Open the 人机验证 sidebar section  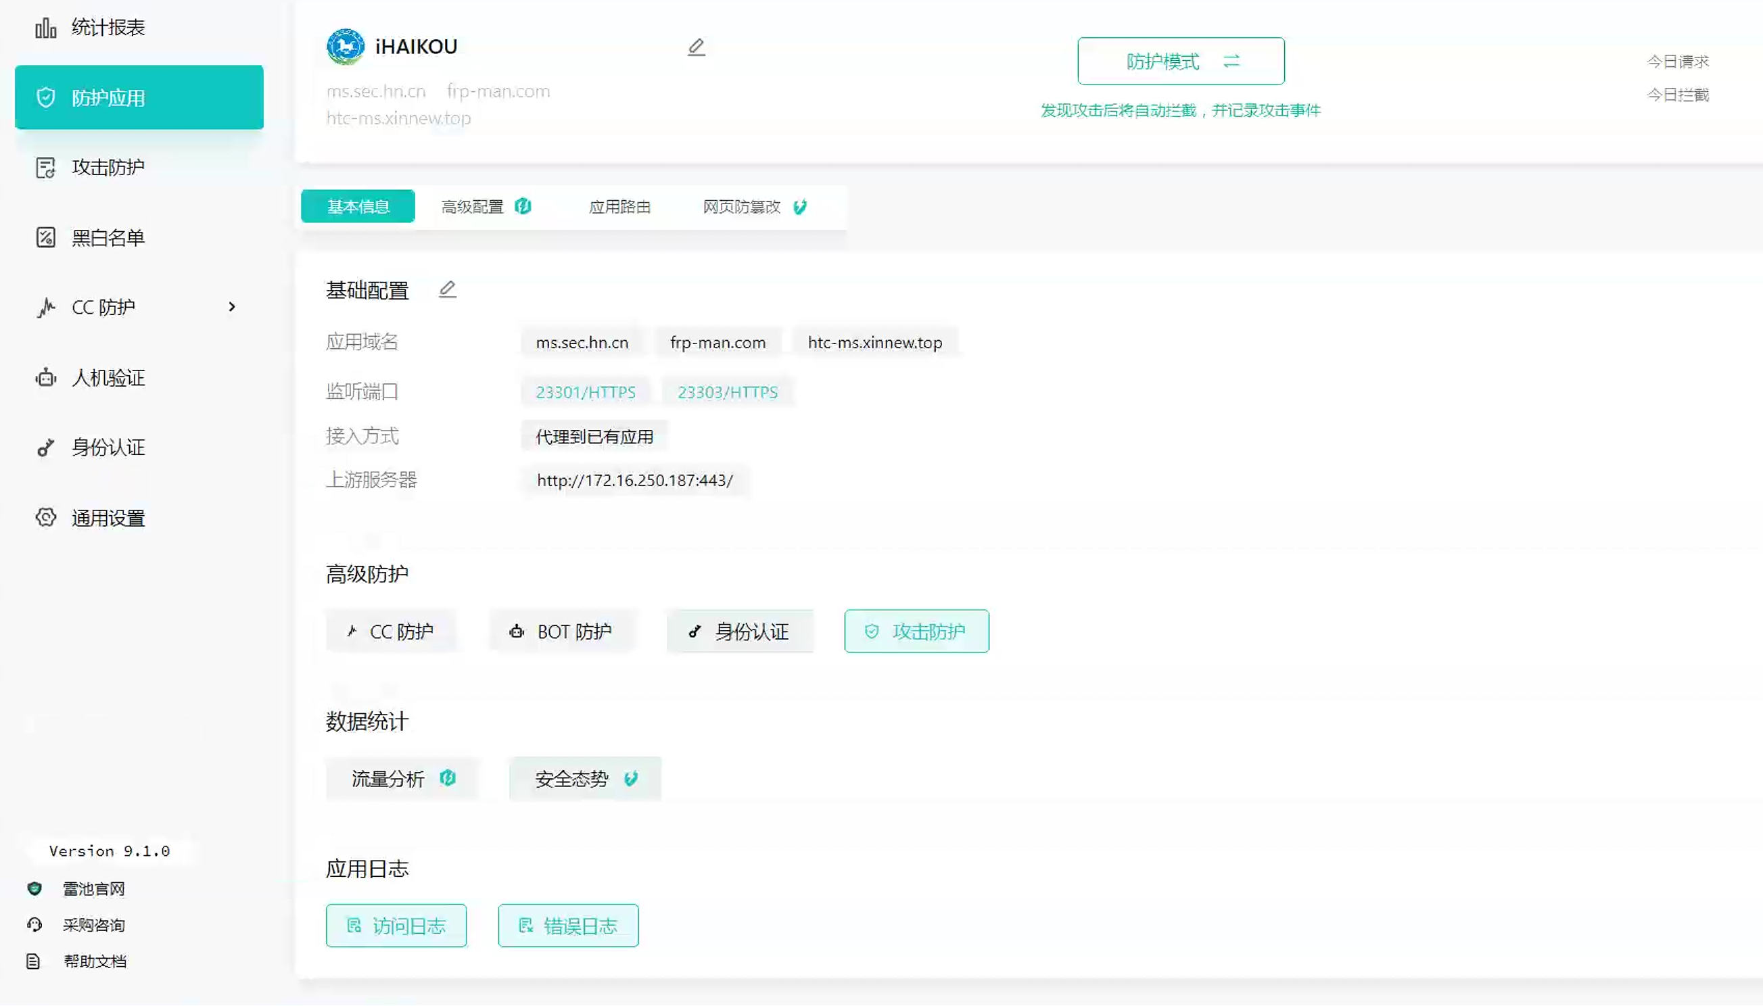coord(108,377)
